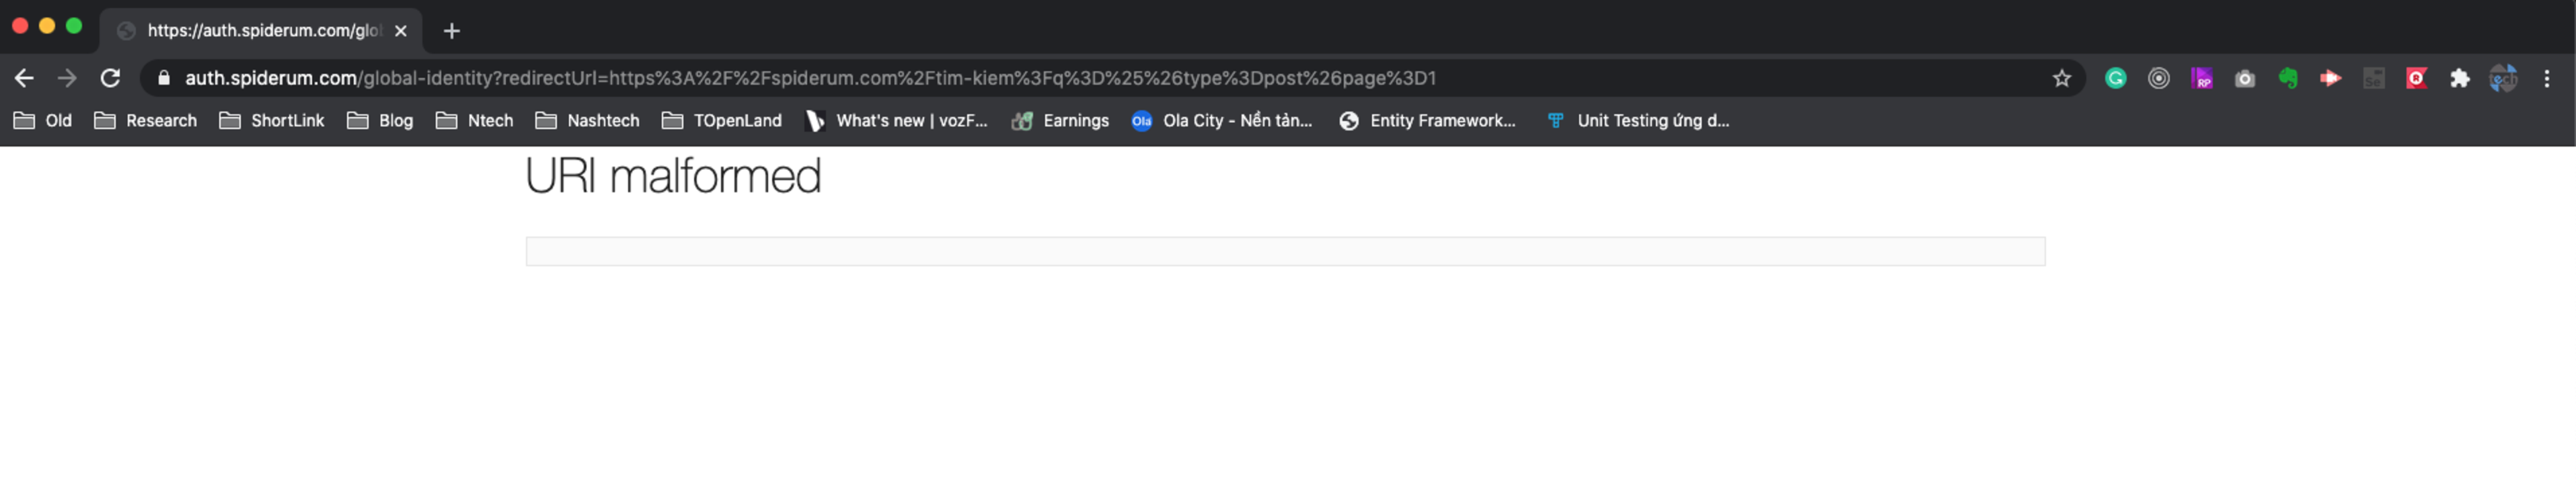
Task: Open the Entity Framework bookmark
Action: [x=1427, y=120]
